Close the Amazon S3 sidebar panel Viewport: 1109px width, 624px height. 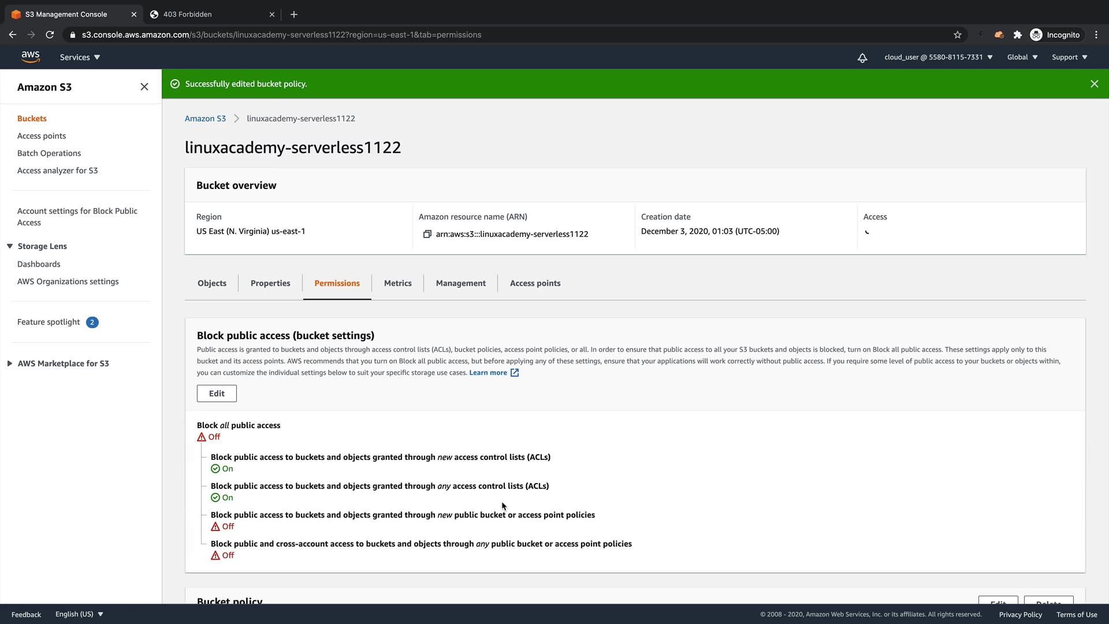[x=144, y=87]
